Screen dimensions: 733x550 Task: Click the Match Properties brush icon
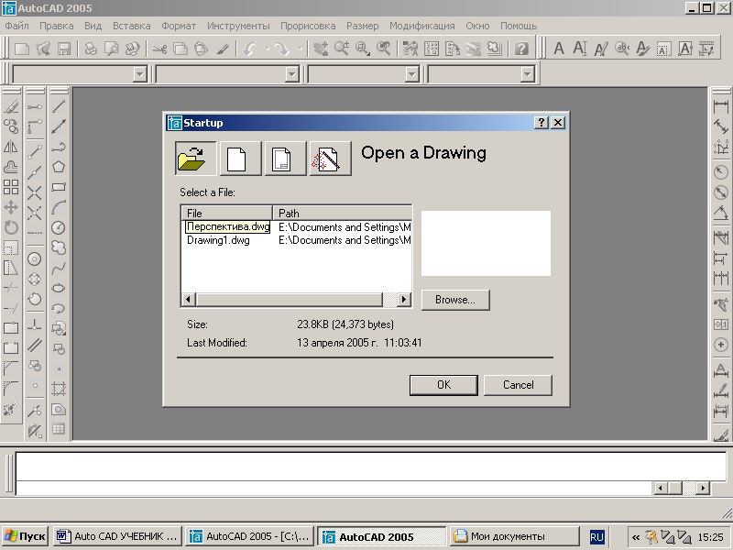coord(222,49)
